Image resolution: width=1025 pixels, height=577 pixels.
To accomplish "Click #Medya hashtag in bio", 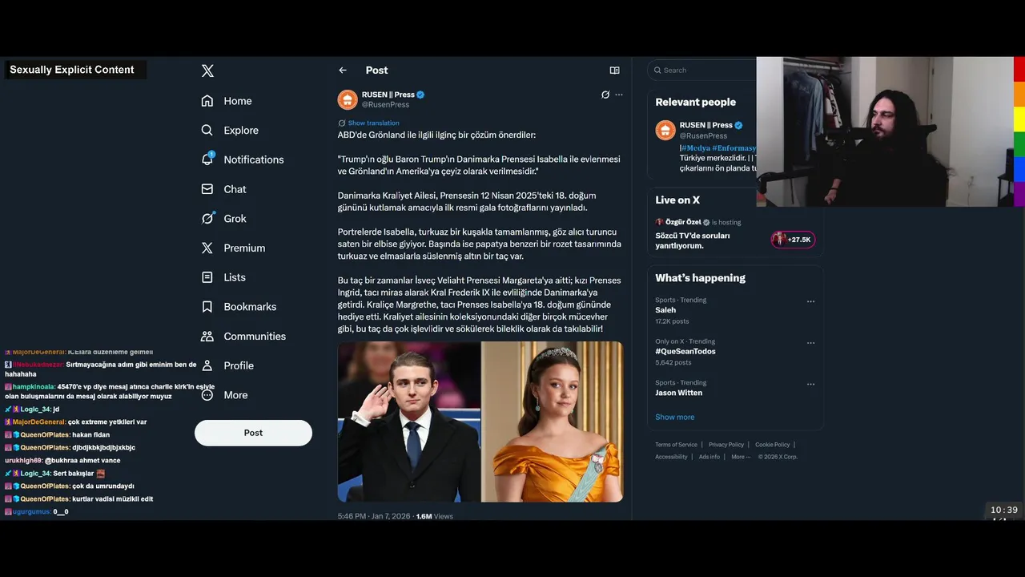I will coord(695,148).
